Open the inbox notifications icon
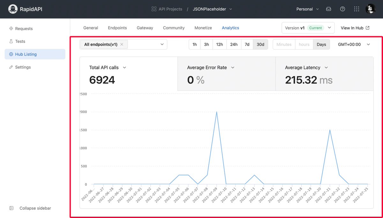The width and height of the screenshot is (383, 218). pos(328,9)
